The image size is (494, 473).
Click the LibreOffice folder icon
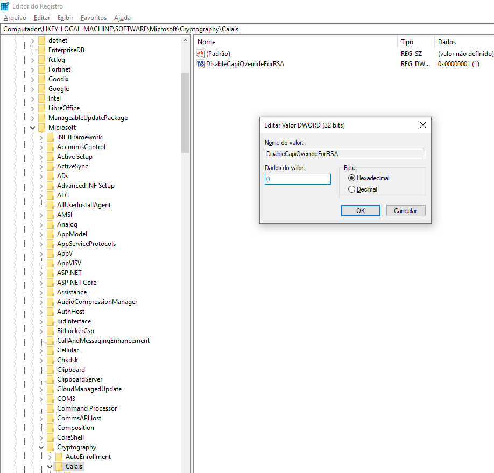pyautogui.click(x=41, y=108)
